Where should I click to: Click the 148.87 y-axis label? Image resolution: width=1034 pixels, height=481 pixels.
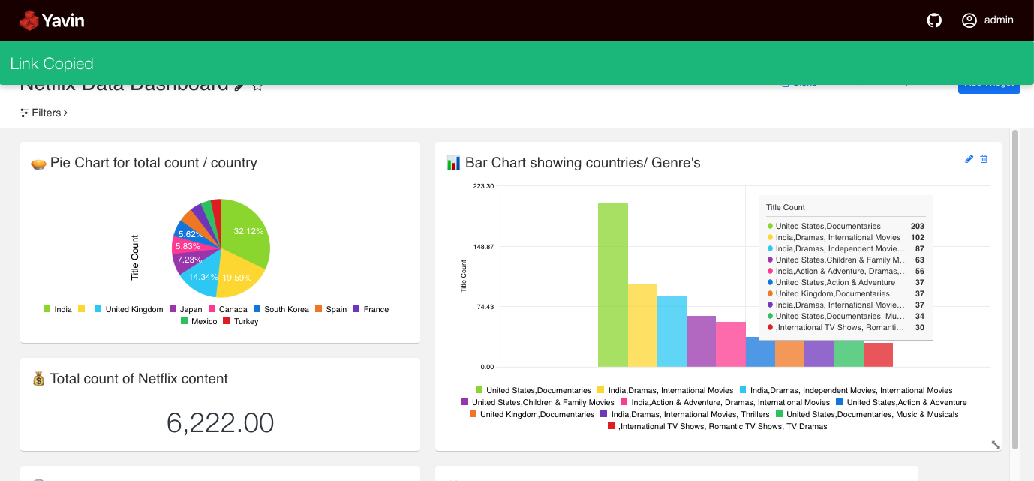[483, 247]
